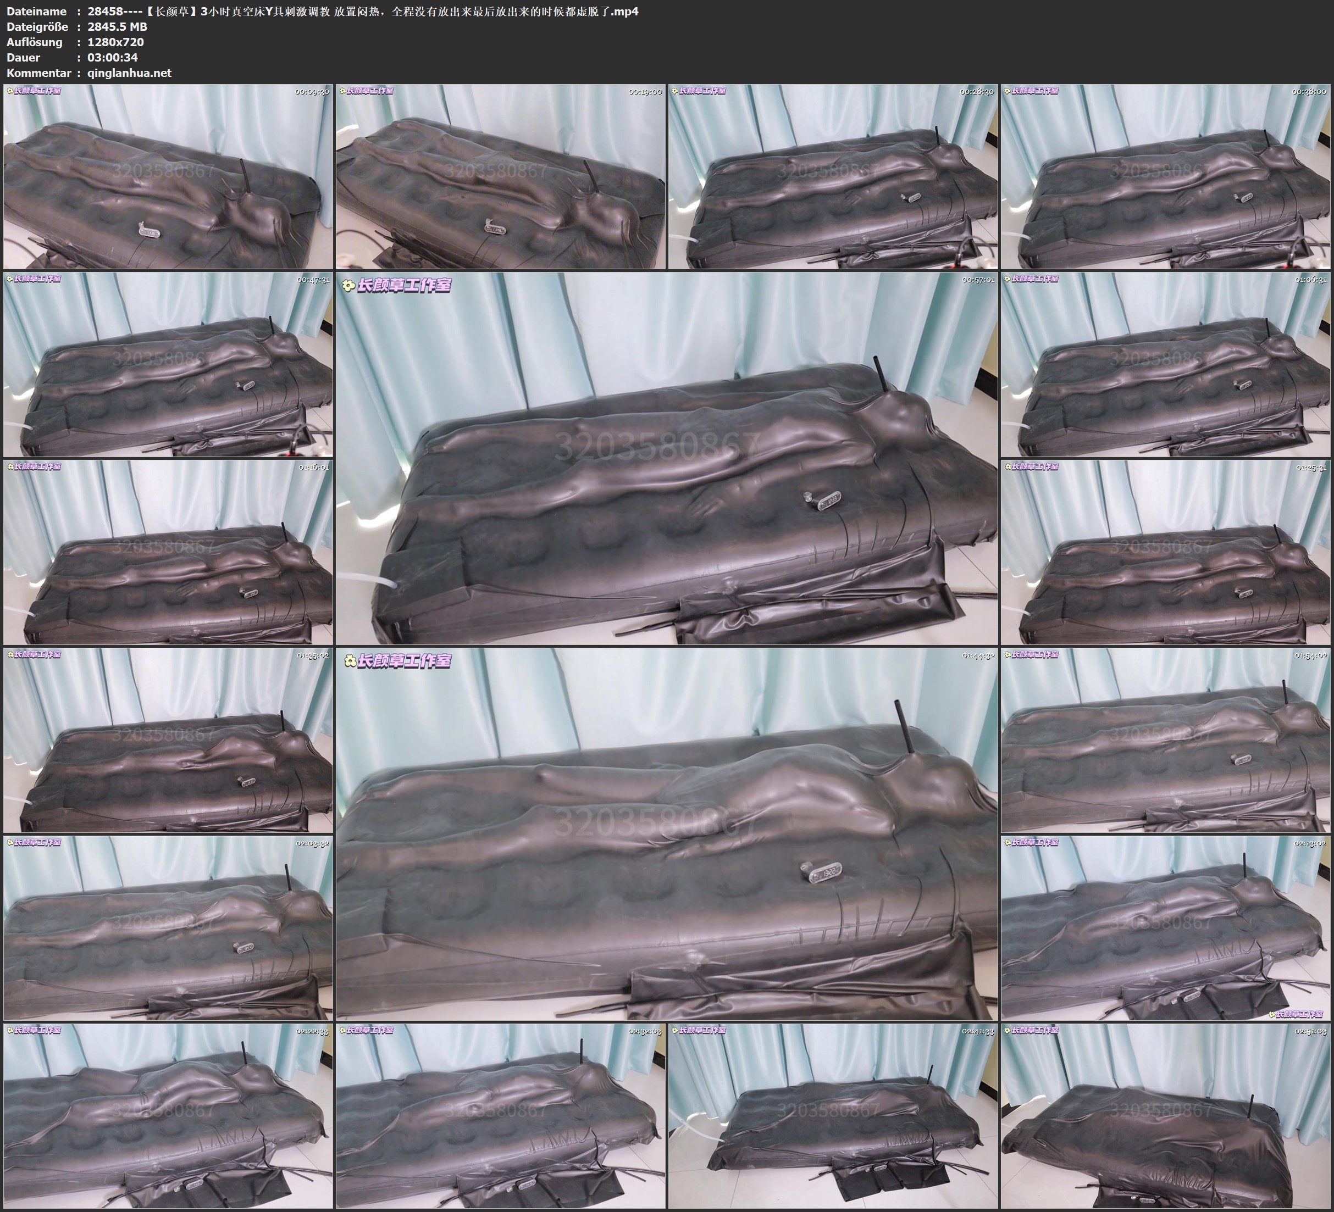This screenshot has height=1212, width=1334.
Task: Click the large thumbnail timestamped 01:44:32
Action: coord(666,833)
